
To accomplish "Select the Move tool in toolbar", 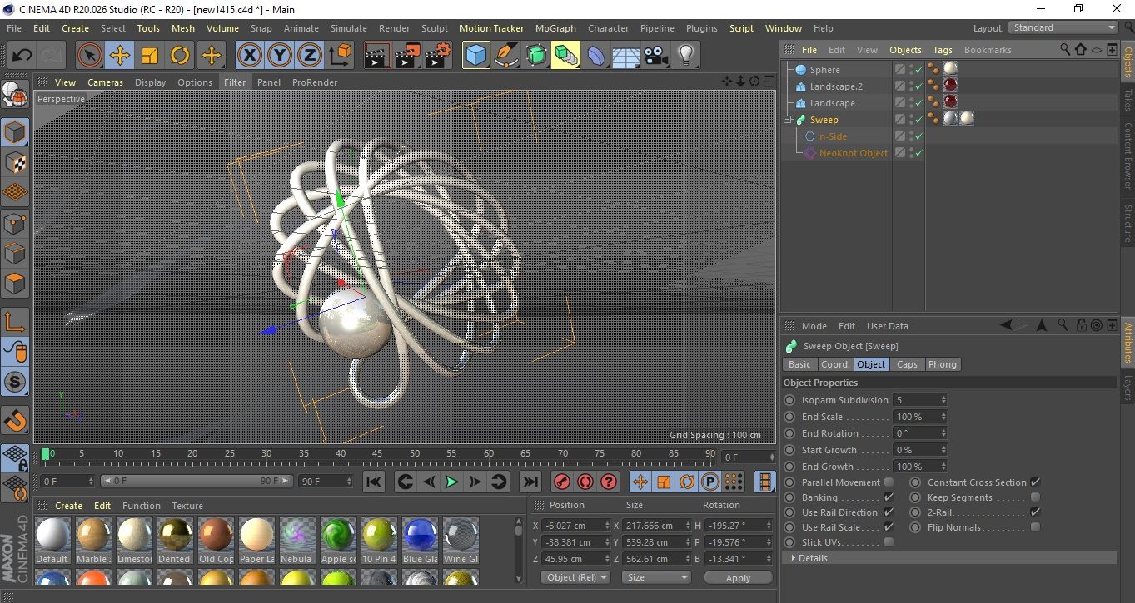I will tap(120, 56).
